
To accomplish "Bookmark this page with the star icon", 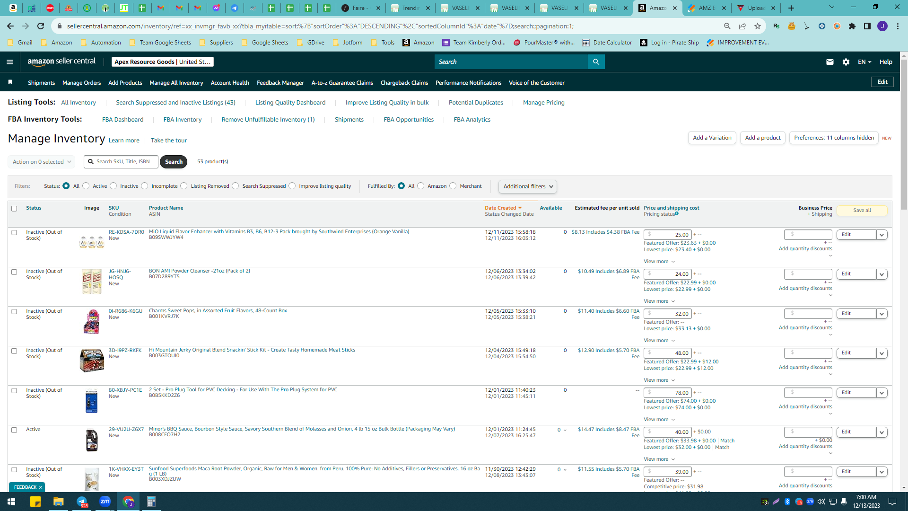I will tap(758, 26).
